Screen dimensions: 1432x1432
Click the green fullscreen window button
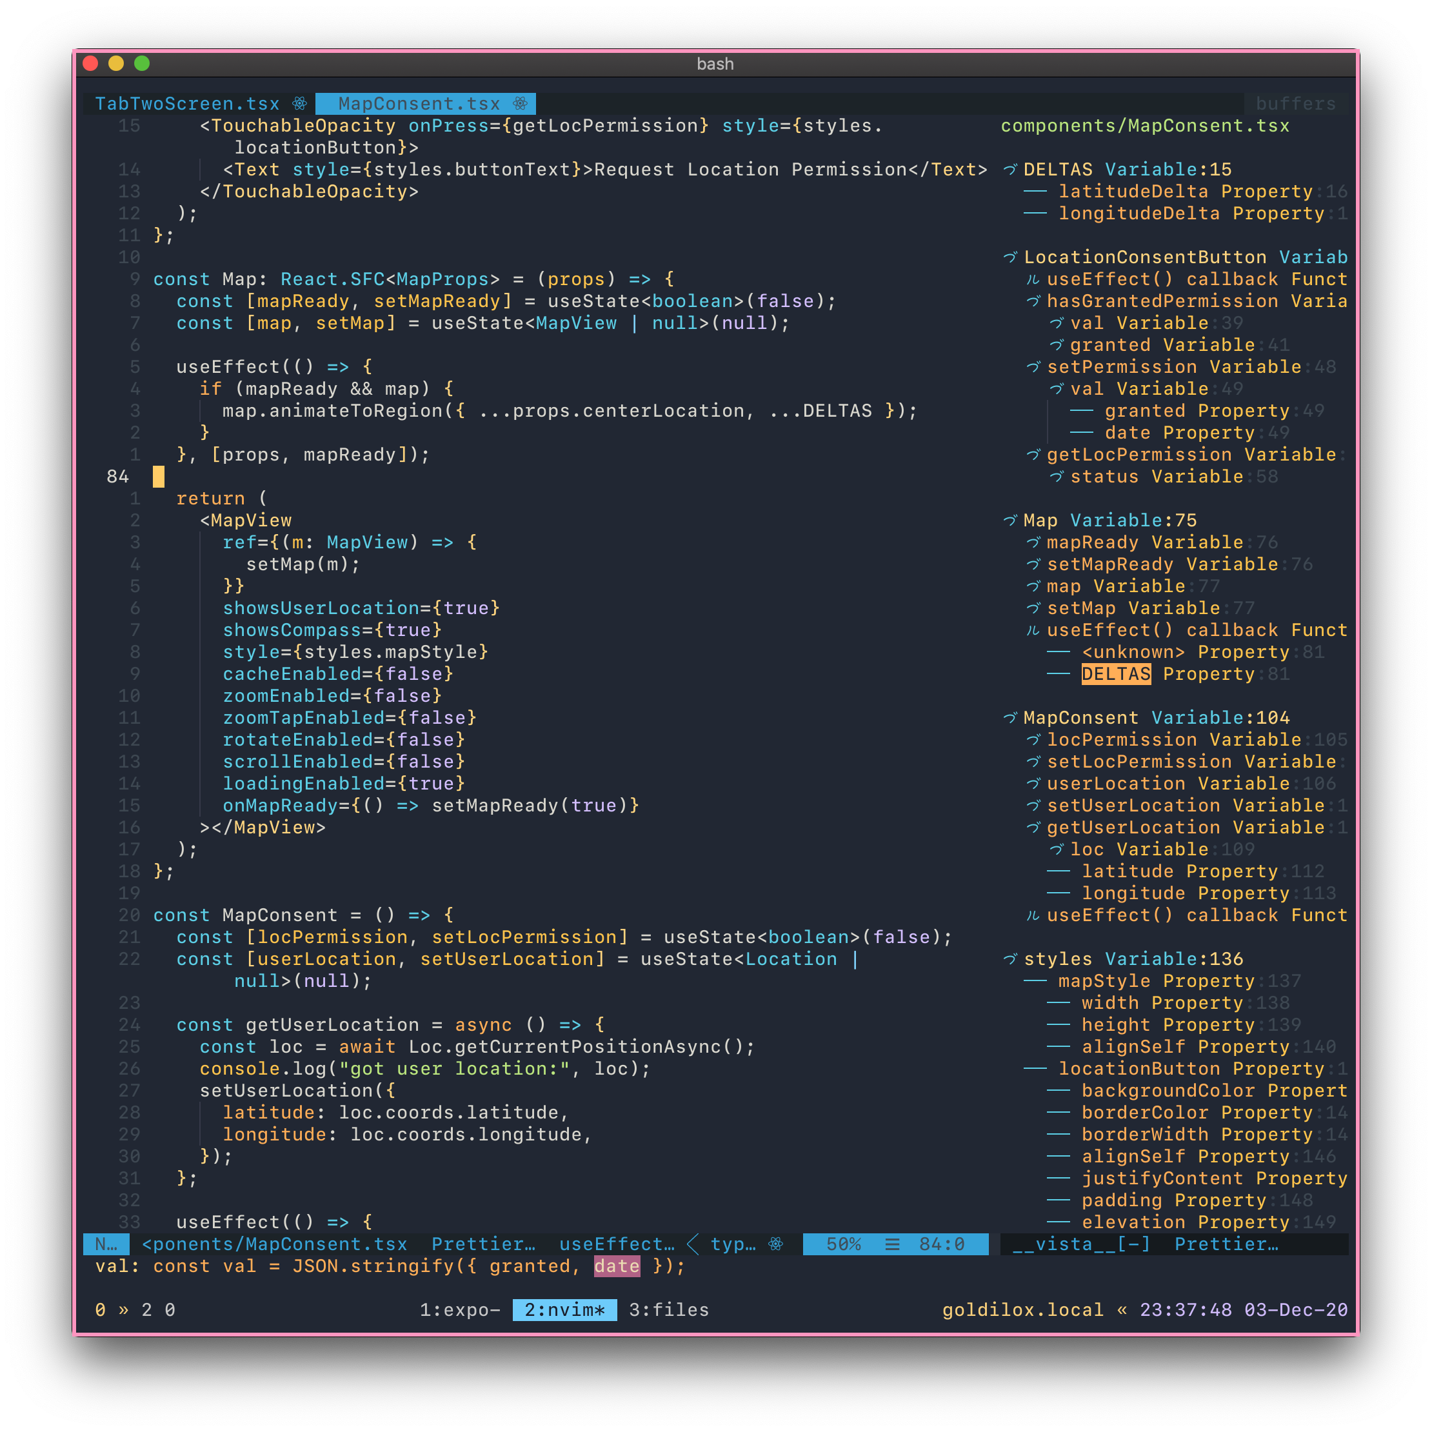click(143, 64)
